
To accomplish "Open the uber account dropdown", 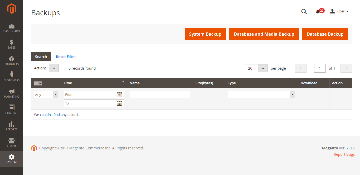I will (339, 11).
